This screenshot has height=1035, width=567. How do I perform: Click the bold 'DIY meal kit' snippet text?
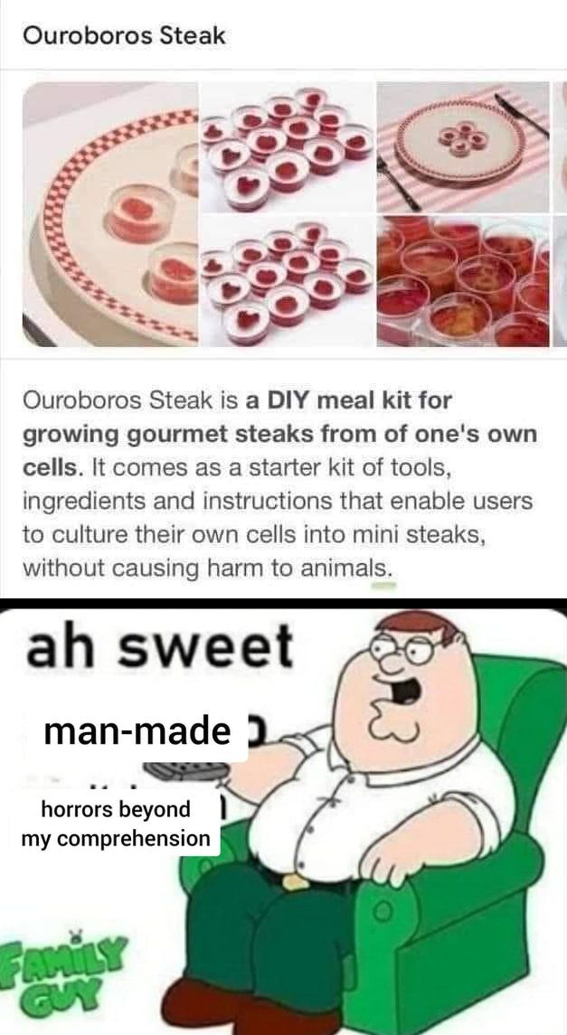[x=358, y=400]
